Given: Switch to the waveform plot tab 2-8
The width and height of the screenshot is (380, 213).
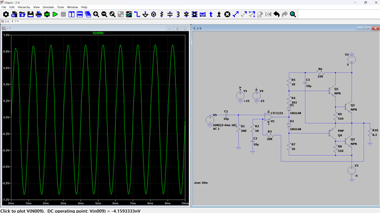Looking at the screenshot, I should tap(5, 21).
